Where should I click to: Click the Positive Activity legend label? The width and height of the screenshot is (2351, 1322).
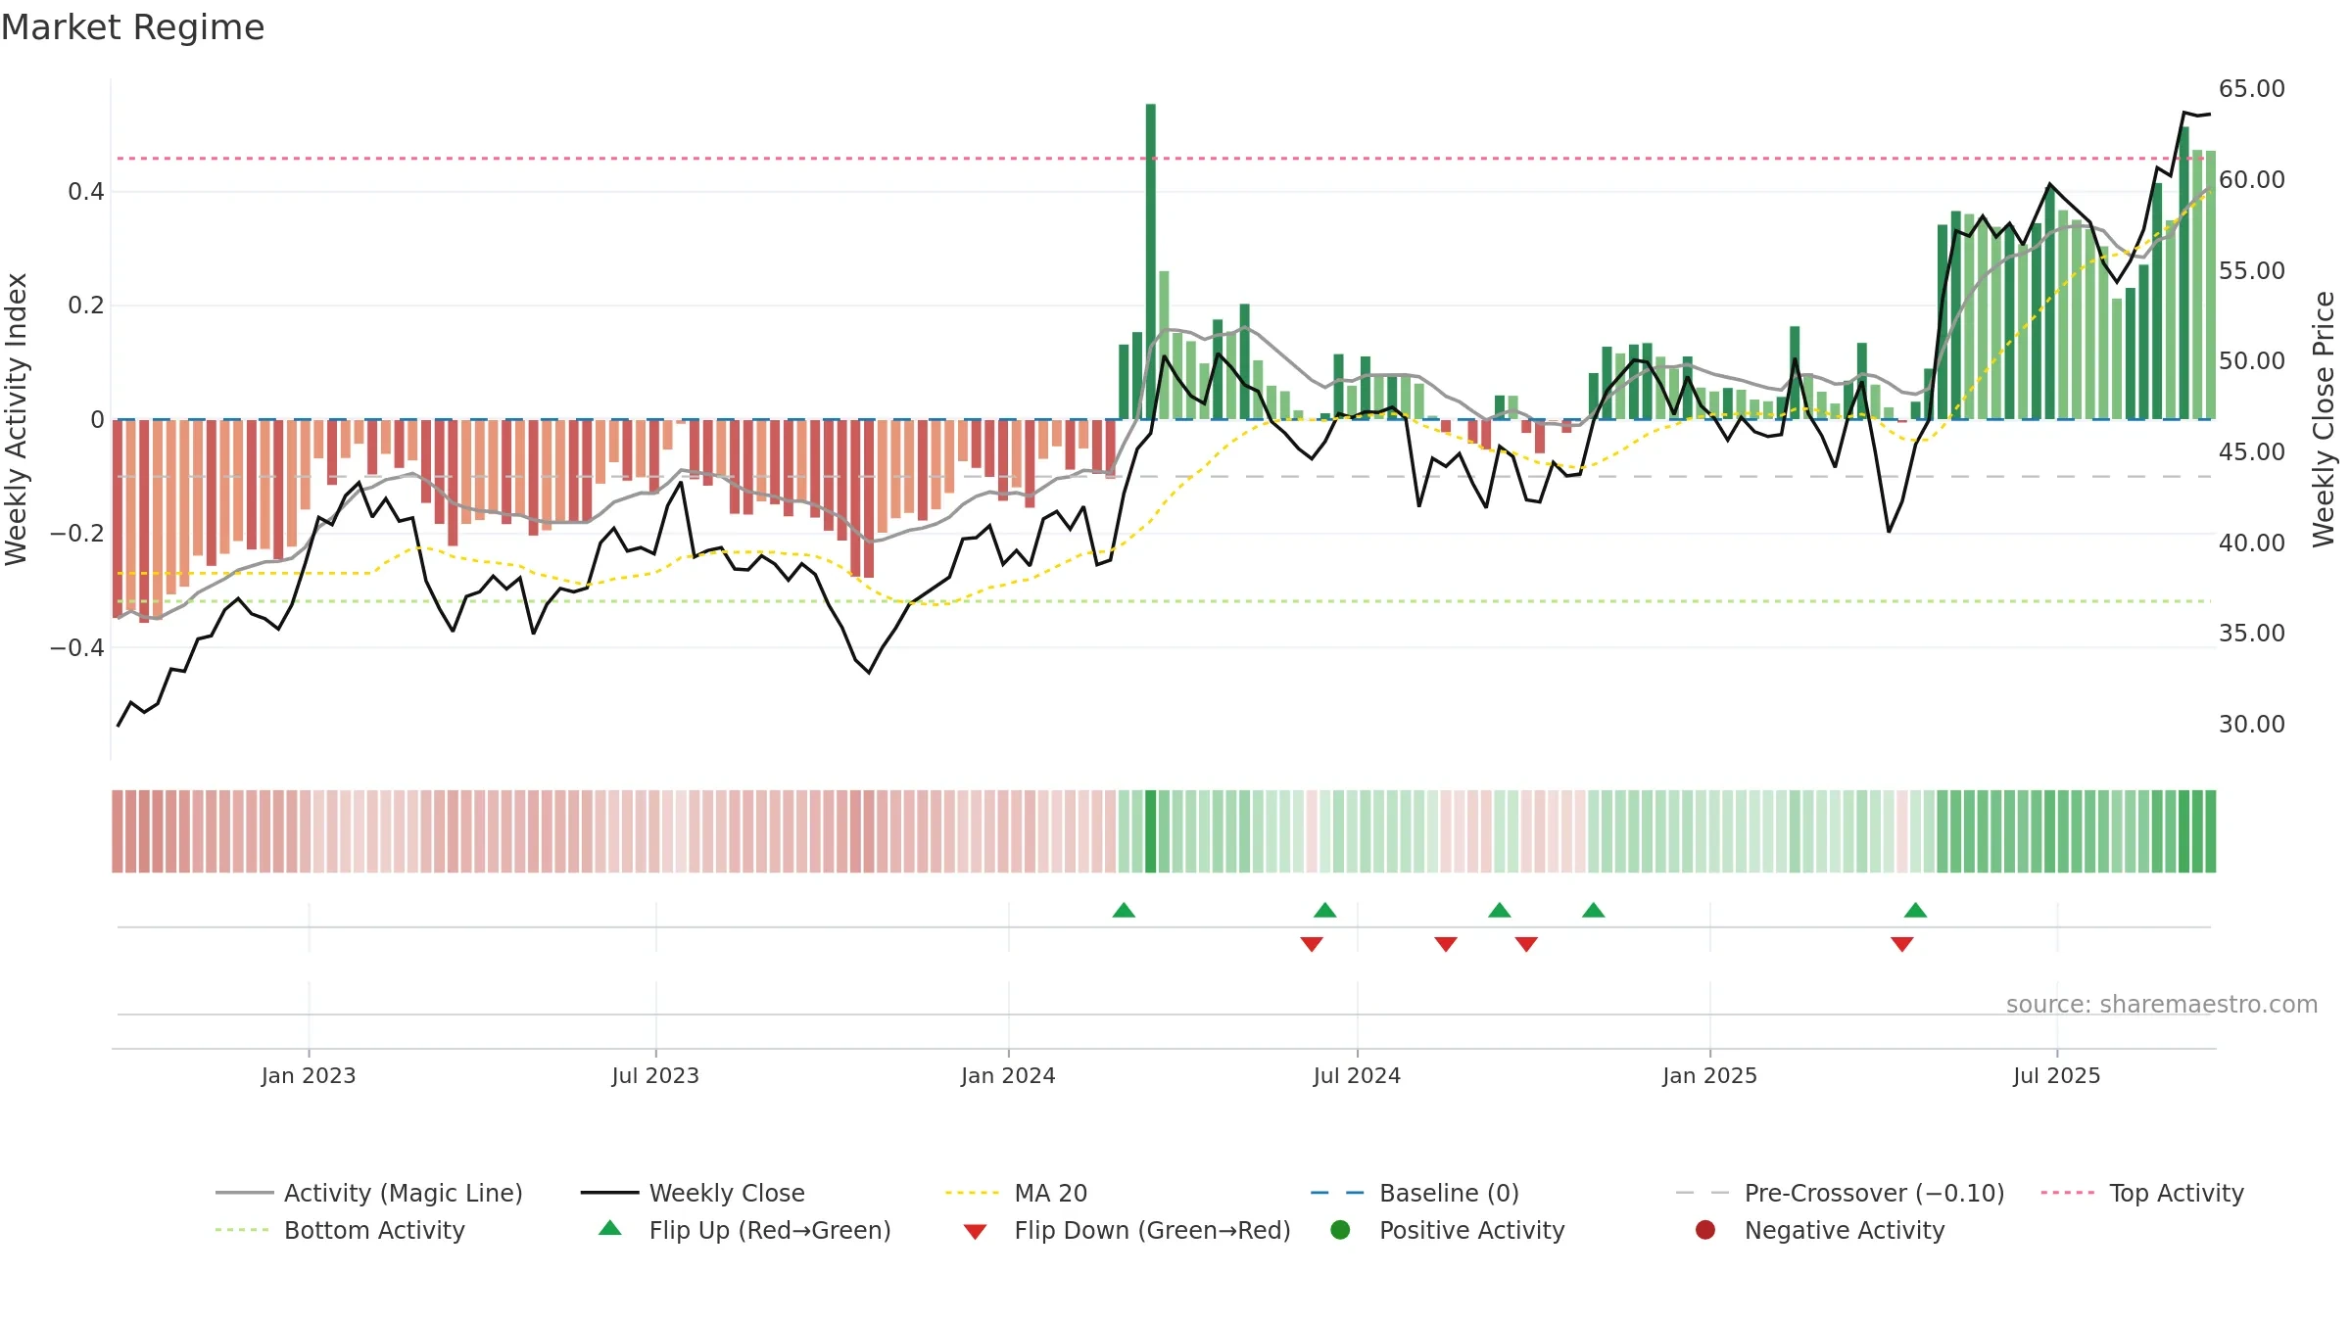click(1472, 1230)
